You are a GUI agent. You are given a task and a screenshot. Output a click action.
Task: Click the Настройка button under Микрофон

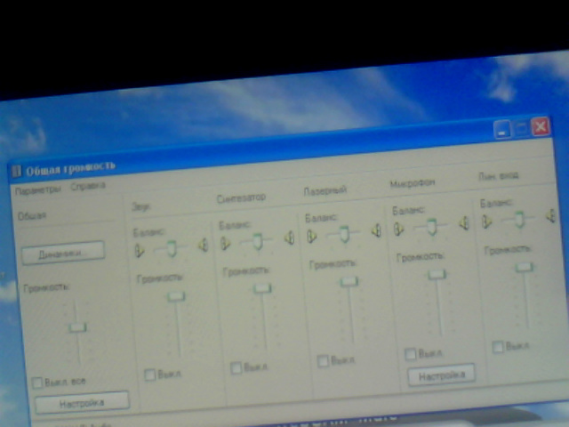pos(441,375)
